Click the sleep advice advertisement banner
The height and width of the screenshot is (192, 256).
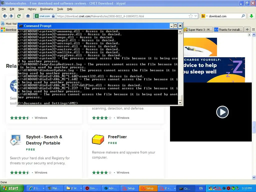click(x=214, y=70)
